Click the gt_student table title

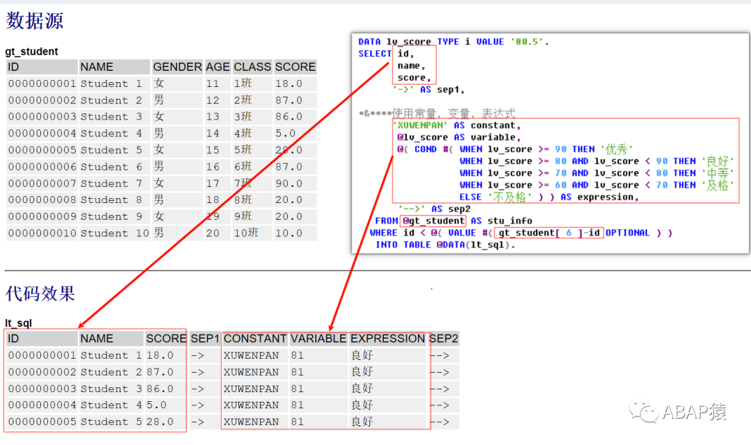tap(31, 51)
